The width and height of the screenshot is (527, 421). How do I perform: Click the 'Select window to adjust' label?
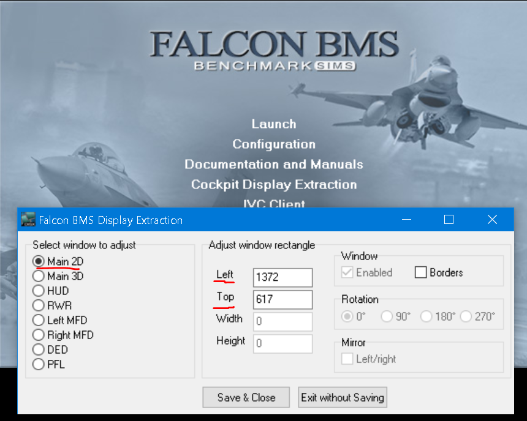click(x=84, y=245)
